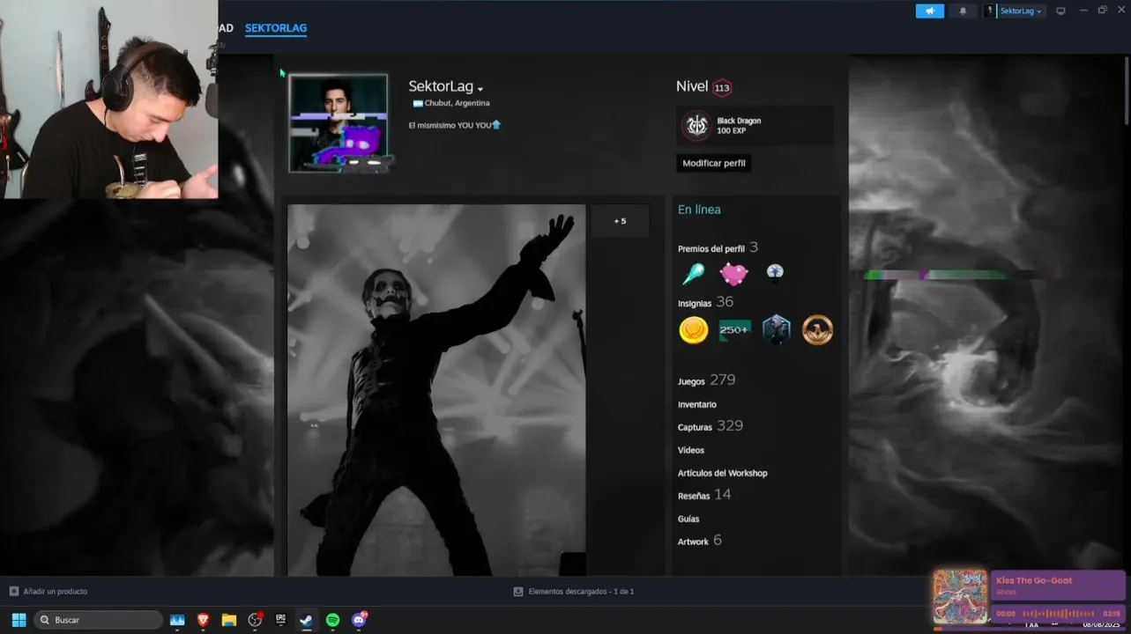Open the OBS Studio taskbar icon
The image size is (1131, 634).
click(255, 620)
